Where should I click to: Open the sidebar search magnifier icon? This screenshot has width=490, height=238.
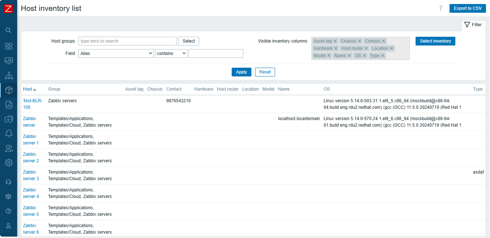[x=8, y=31]
